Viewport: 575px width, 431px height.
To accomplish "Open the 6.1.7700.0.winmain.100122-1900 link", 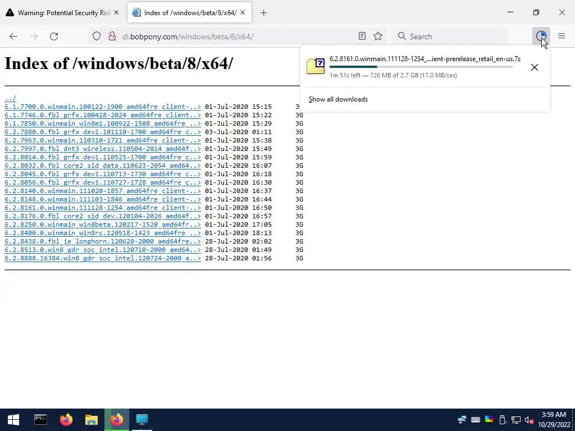I will coord(103,107).
